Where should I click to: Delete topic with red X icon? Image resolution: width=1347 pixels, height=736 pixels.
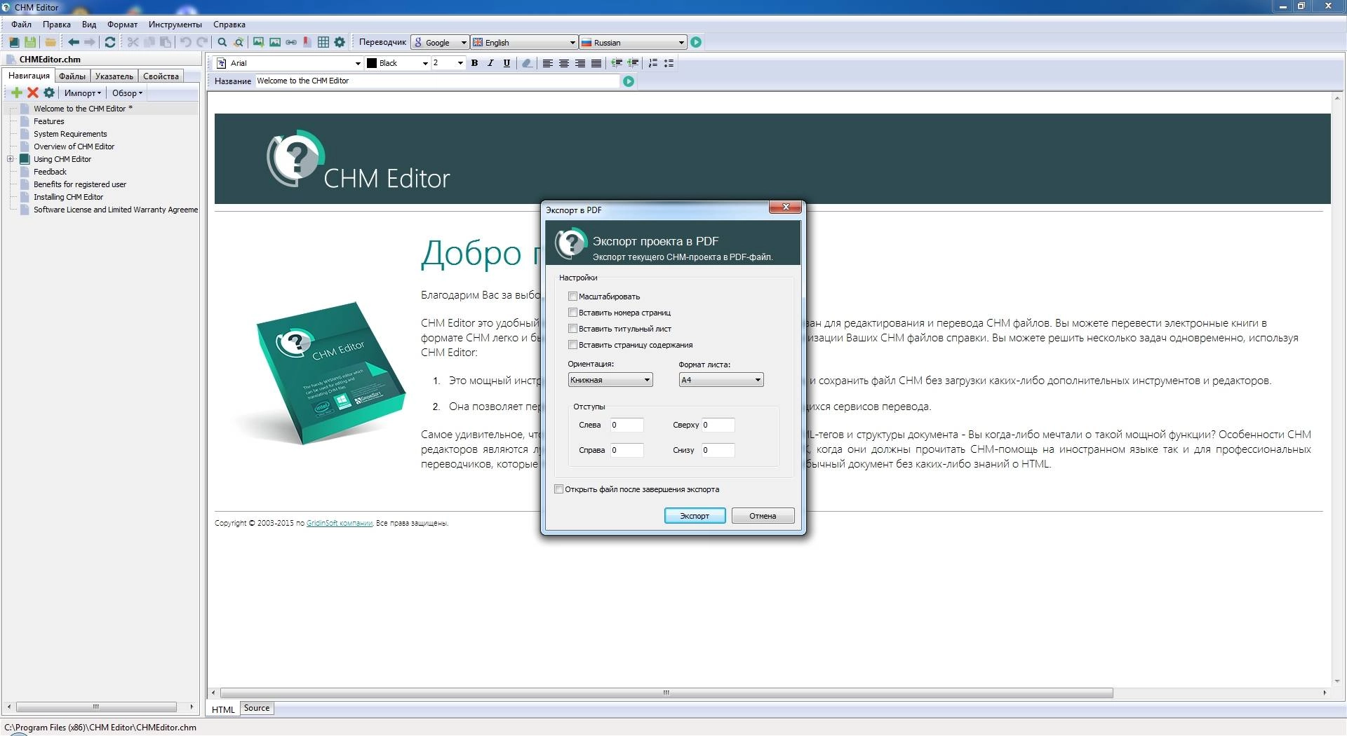pyautogui.click(x=32, y=93)
